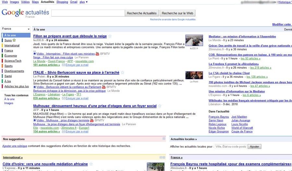Star the Berlusconi headline story
This screenshot has width=292, height=171.
(123, 73)
